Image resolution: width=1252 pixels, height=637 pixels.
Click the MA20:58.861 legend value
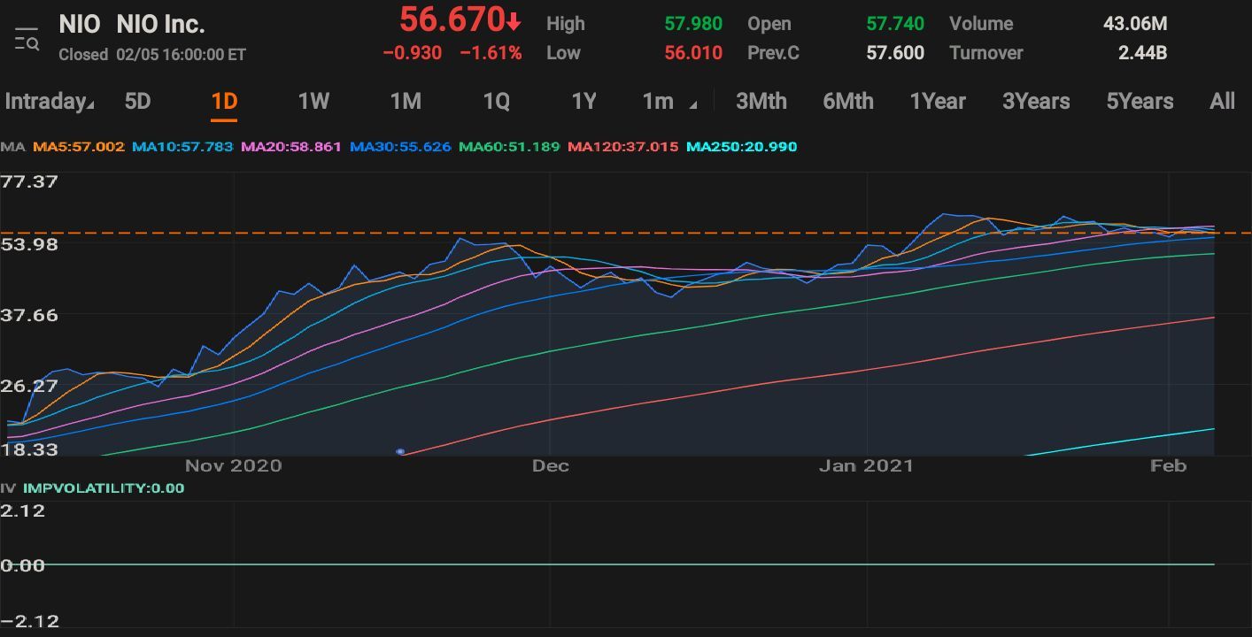291,147
